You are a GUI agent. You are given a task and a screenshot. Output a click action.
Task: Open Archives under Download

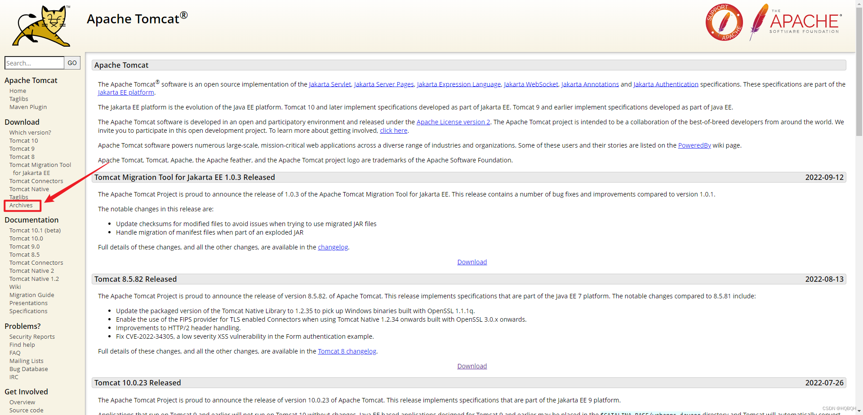21,205
